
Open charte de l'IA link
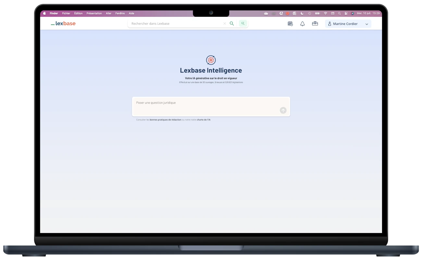pos(204,120)
